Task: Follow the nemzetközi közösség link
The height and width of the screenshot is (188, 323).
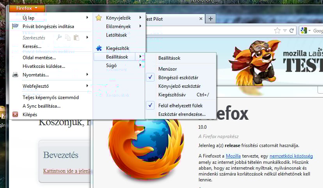Action: point(291,156)
